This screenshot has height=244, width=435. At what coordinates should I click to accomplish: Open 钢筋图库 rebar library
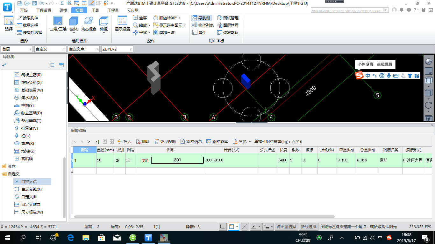(x=217, y=141)
